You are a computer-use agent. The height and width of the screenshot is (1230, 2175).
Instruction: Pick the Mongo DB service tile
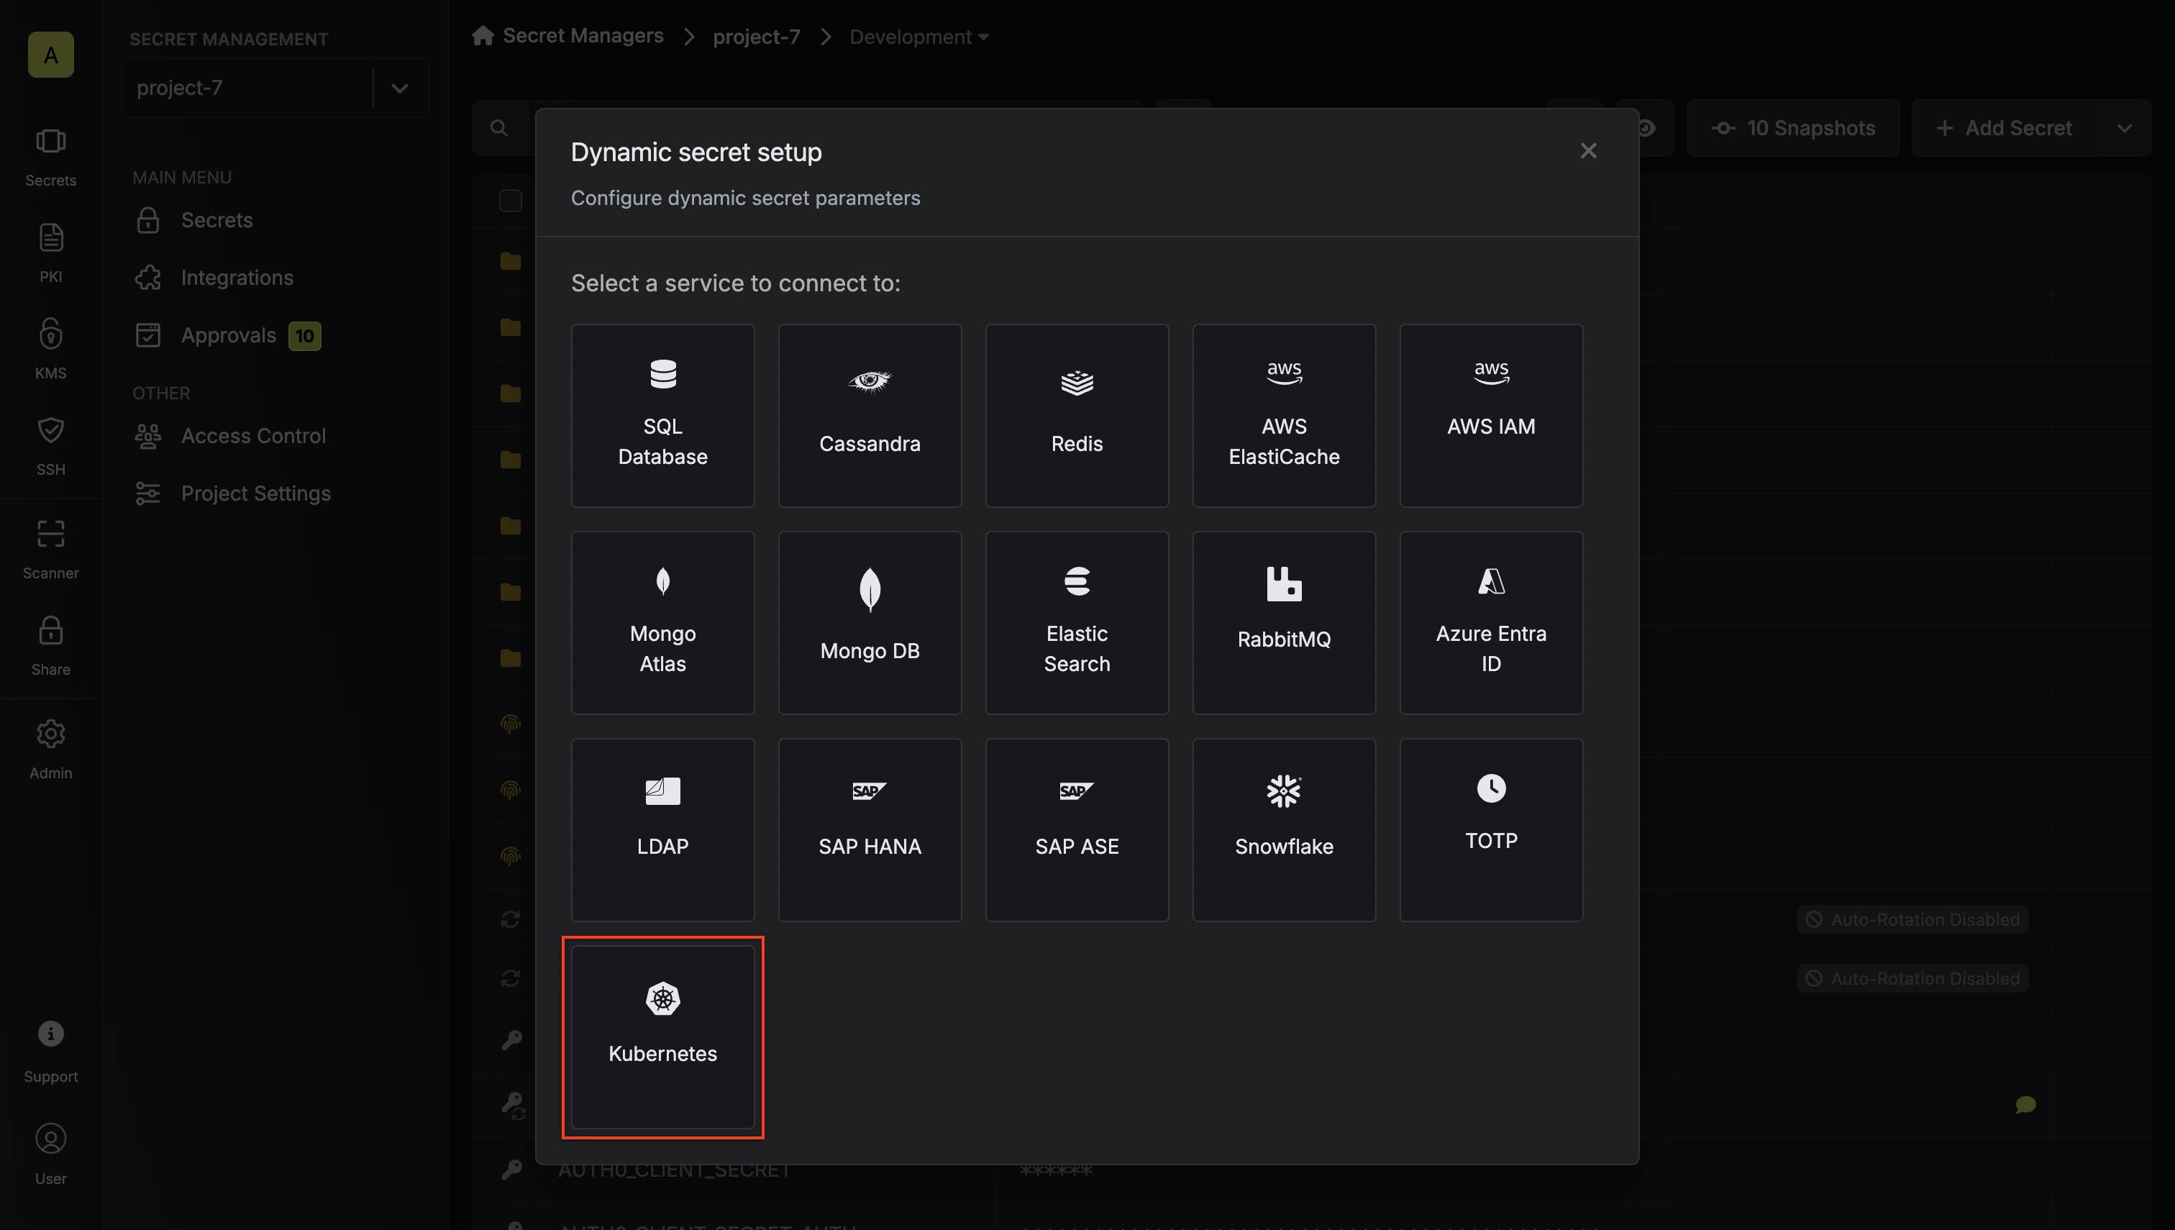[869, 623]
